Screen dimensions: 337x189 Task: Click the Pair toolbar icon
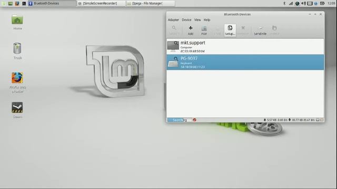tap(204, 28)
